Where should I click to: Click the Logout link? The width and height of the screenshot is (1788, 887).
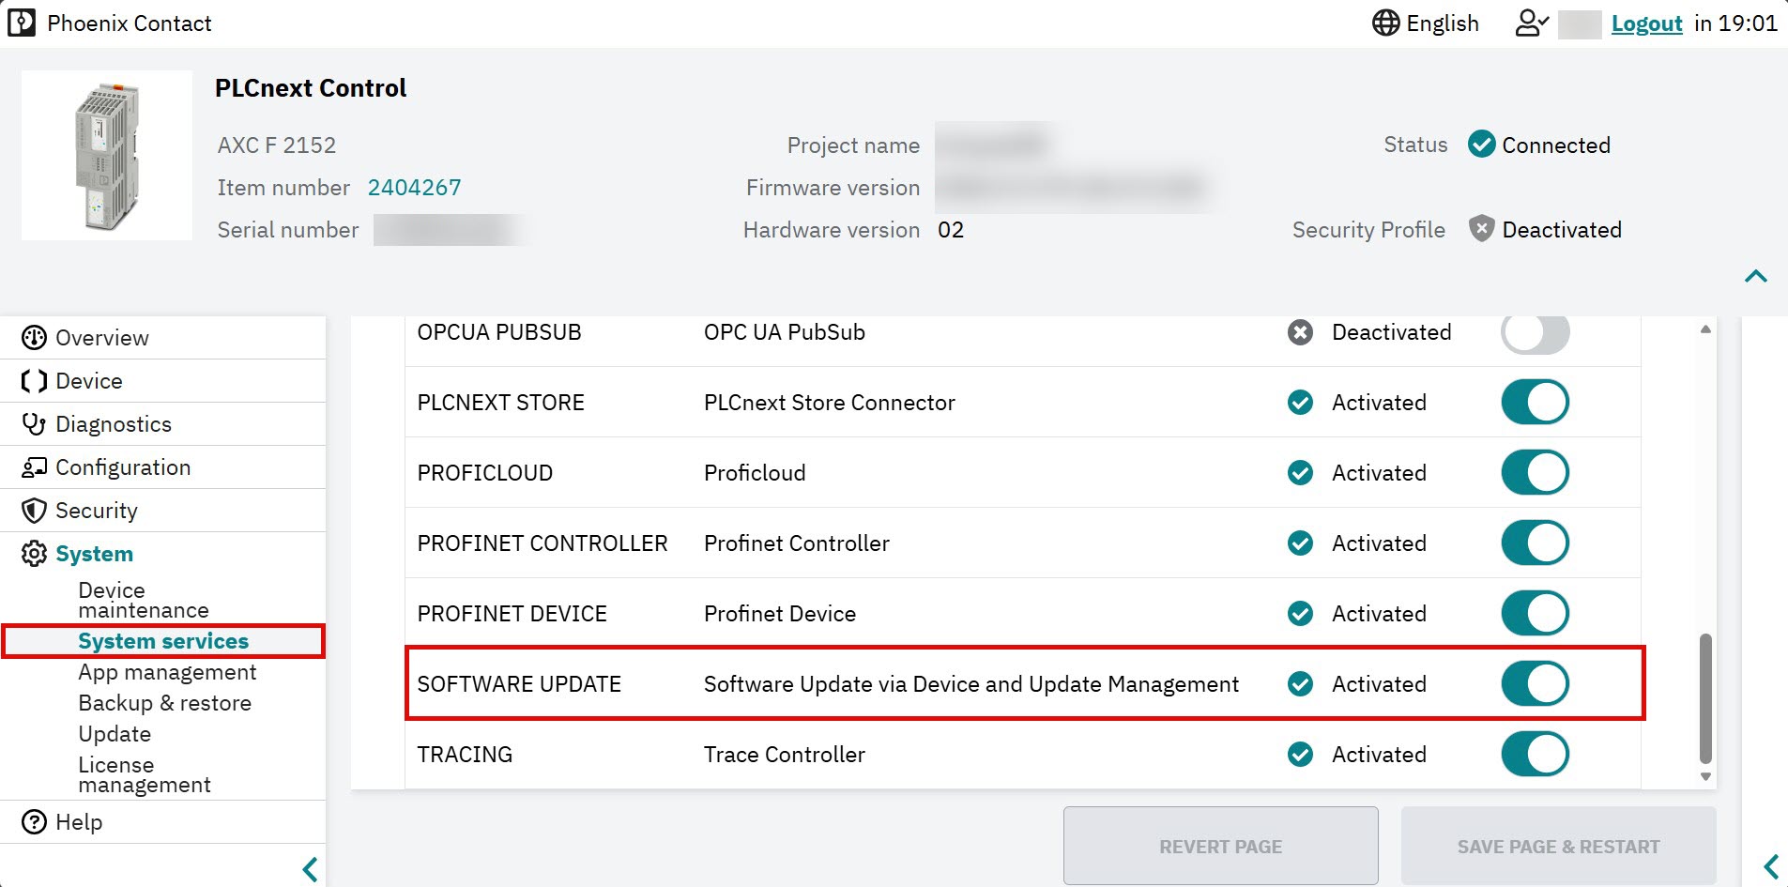coord(1646,23)
